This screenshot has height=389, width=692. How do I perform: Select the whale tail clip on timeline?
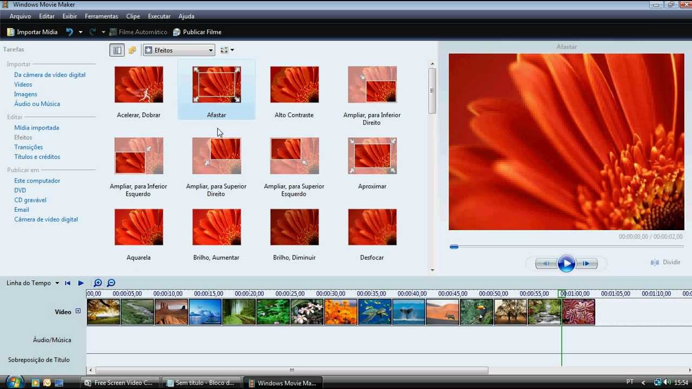(409, 312)
